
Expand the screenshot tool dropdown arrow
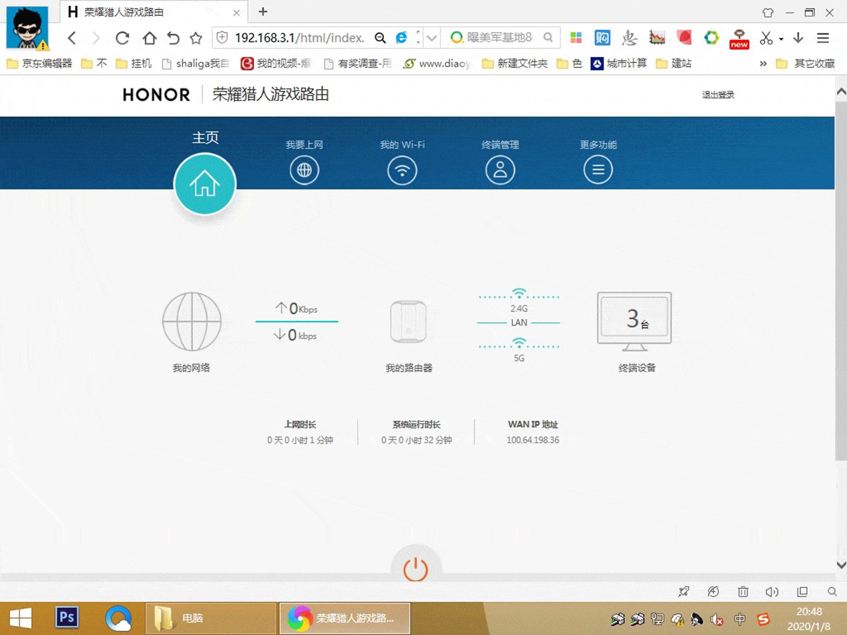(781, 39)
